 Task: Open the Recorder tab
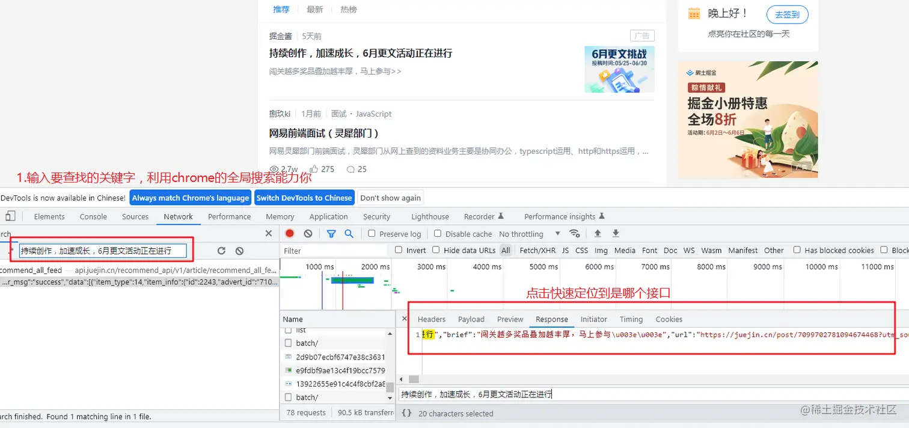(484, 216)
